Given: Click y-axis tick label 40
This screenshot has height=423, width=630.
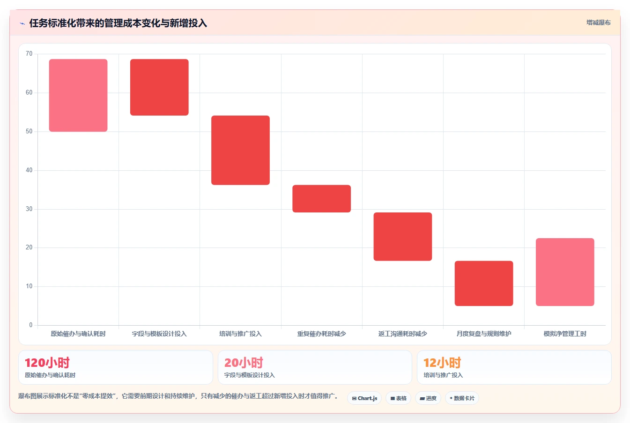Looking at the screenshot, I should pyautogui.click(x=29, y=170).
